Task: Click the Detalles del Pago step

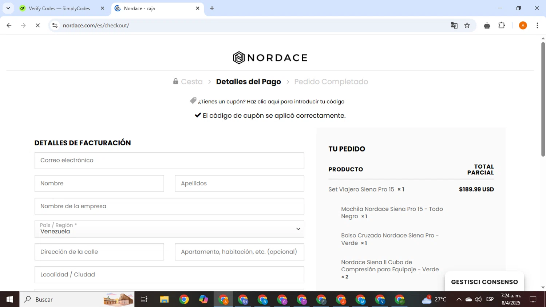Action: pos(249,82)
